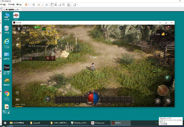Open the red gear settings button
This screenshot has width=184, height=127.
pos(48,58)
